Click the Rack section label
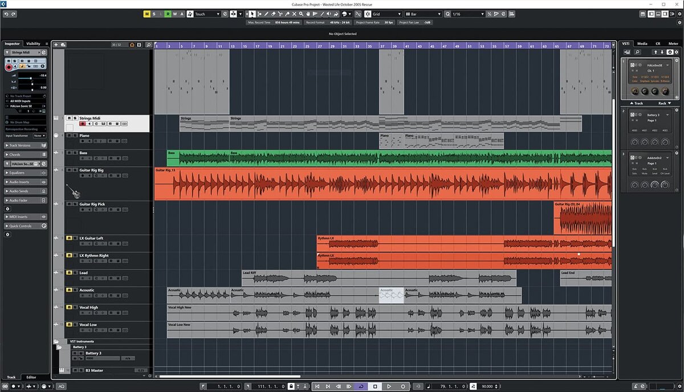This screenshot has width=684, height=392. pyautogui.click(x=662, y=103)
